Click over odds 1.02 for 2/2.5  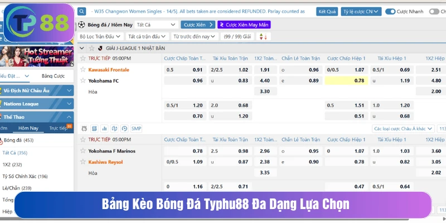pyautogui.click(x=230, y=70)
